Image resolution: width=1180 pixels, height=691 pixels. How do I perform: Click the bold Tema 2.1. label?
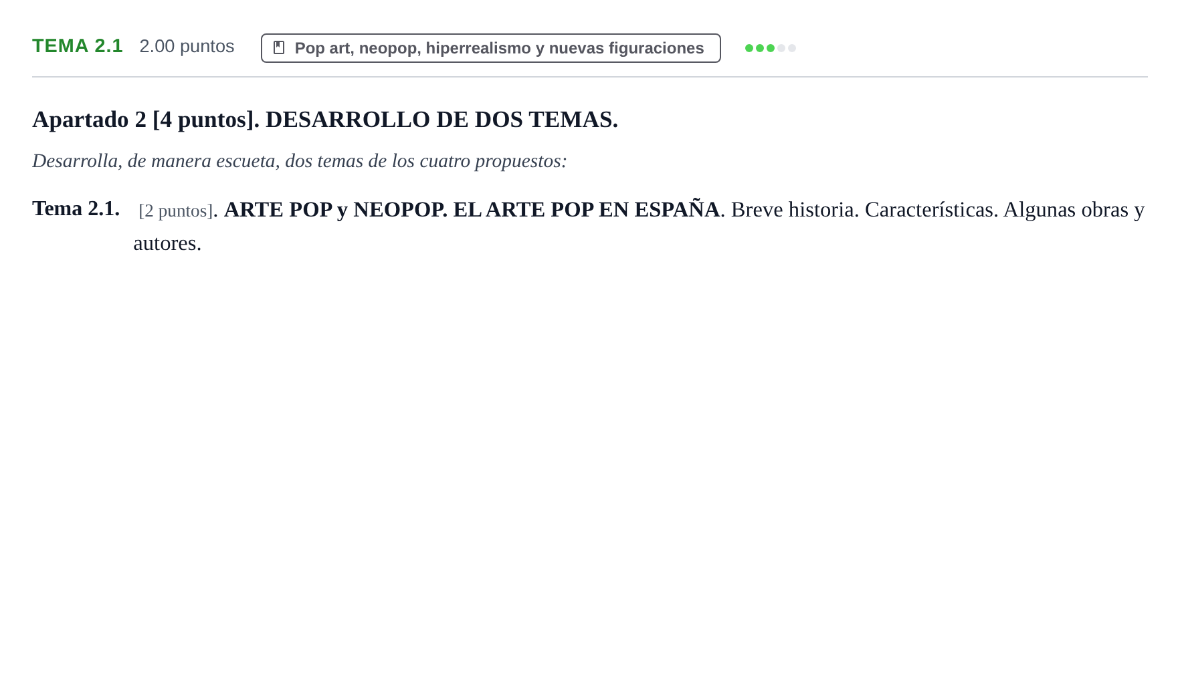point(76,209)
